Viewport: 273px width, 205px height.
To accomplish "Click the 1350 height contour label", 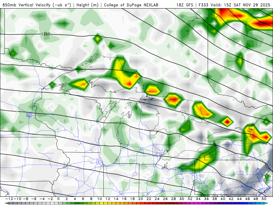I will (x=45, y=34).
